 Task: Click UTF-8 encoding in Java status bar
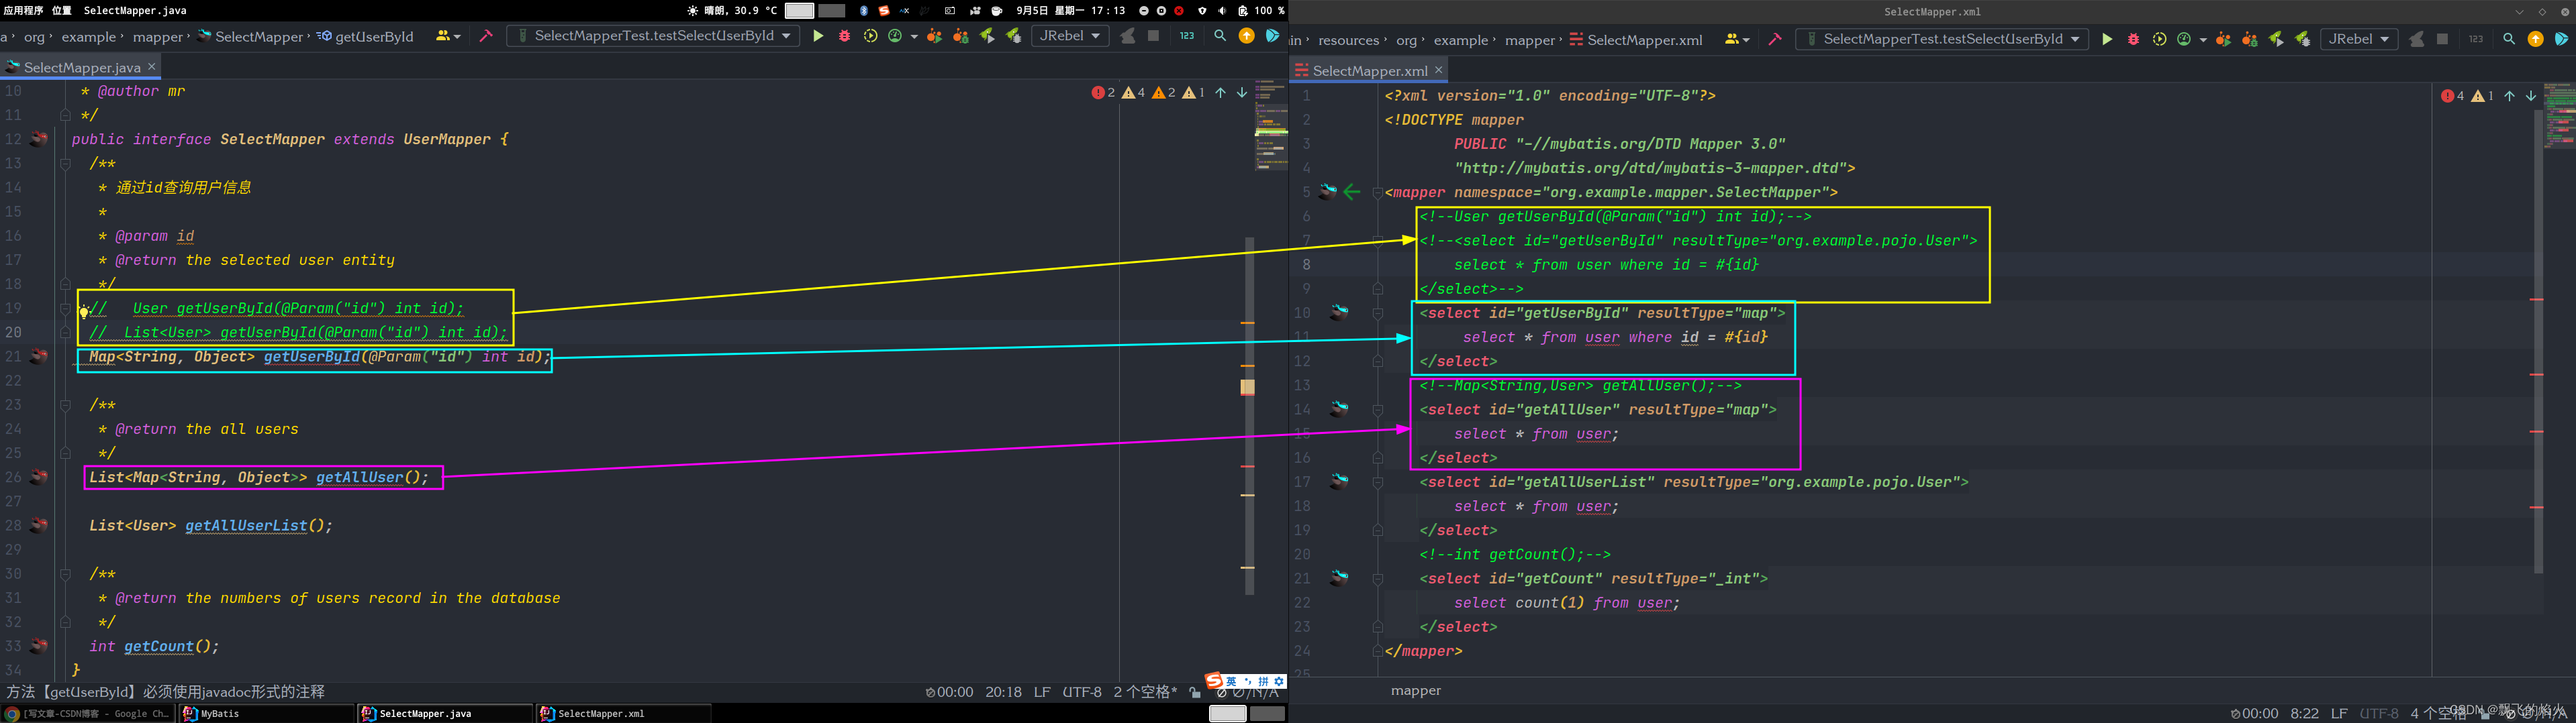1082,692
